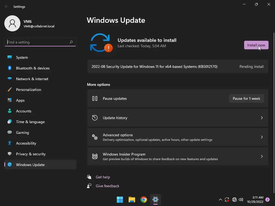Launch Google Chrome from the taskbar
Image resolution: width=275 pixels, height=206 pixels.
click(144, 200)
